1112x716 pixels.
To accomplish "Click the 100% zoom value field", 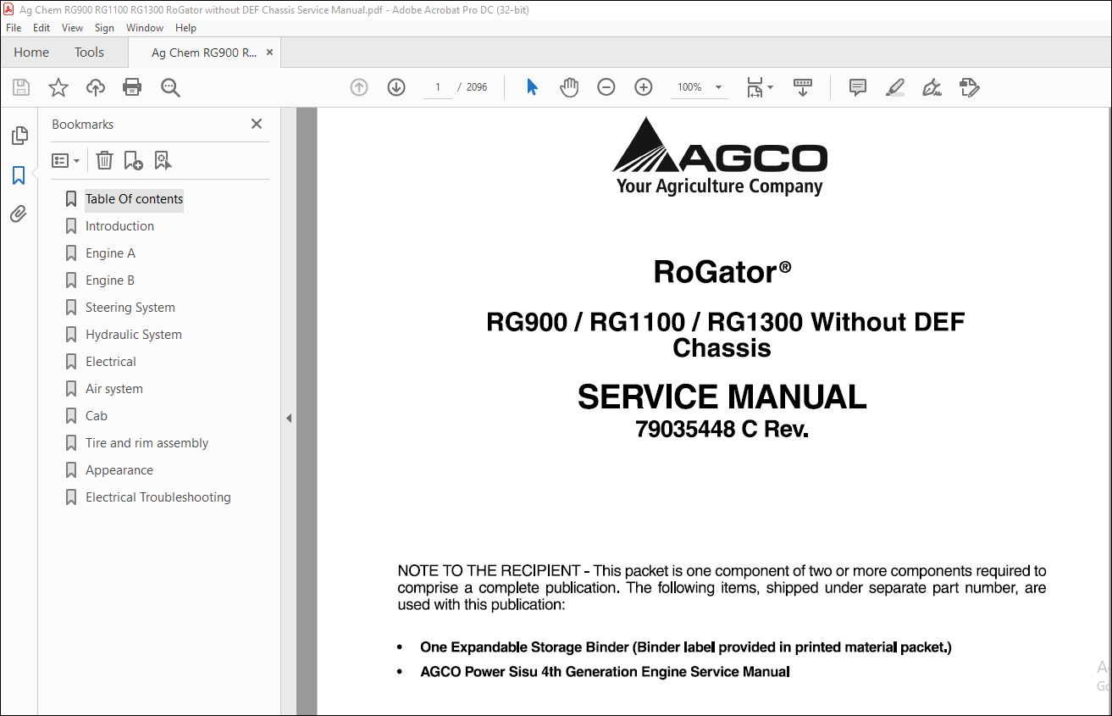I will [x=689, y=87].
